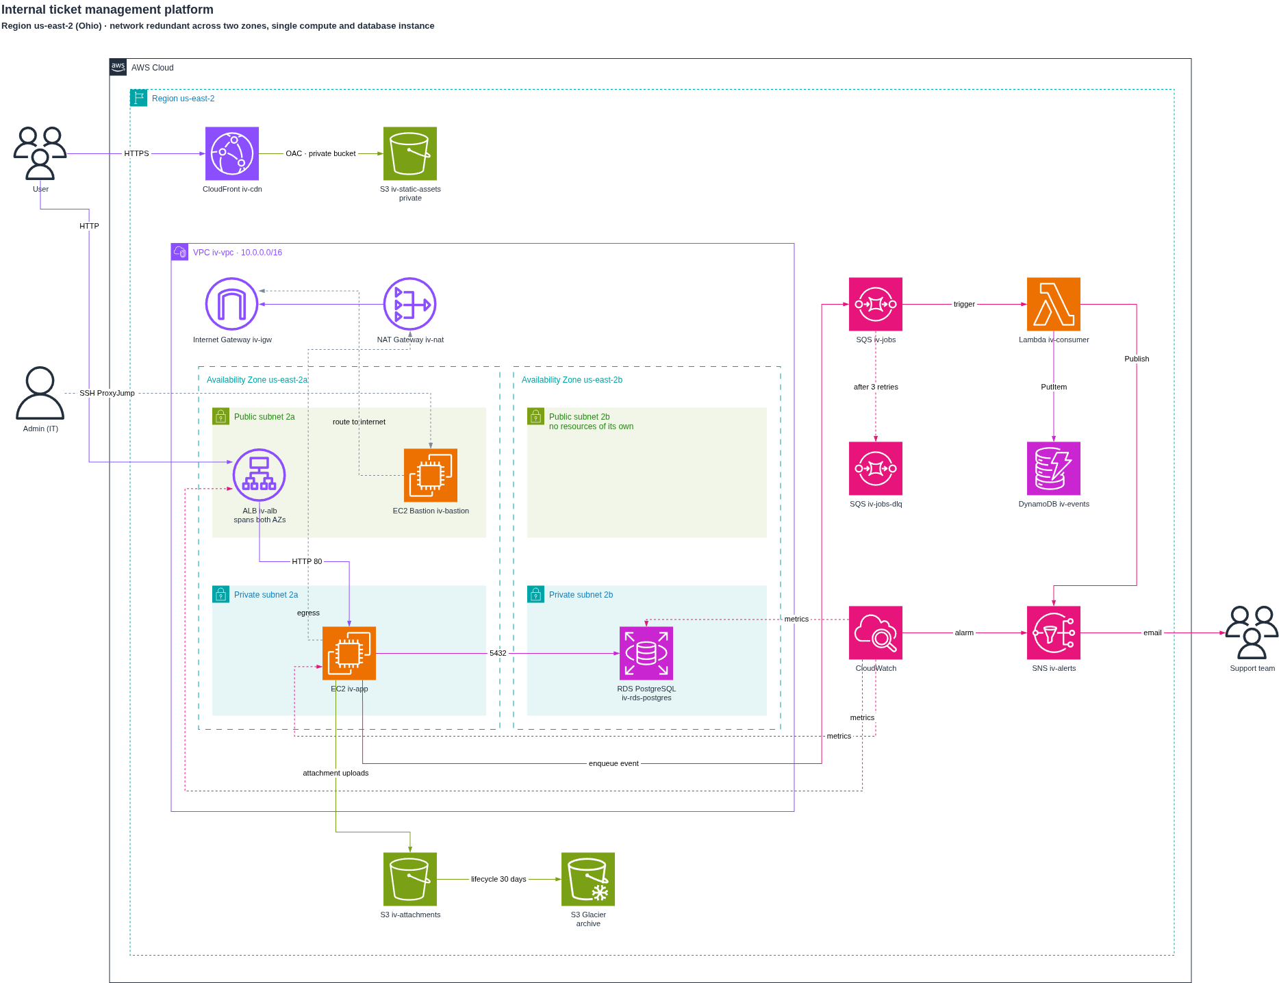Select the NAT Gateway iv-nat icon
This screenshot has height=983, width=1279.
click(410, 304)
